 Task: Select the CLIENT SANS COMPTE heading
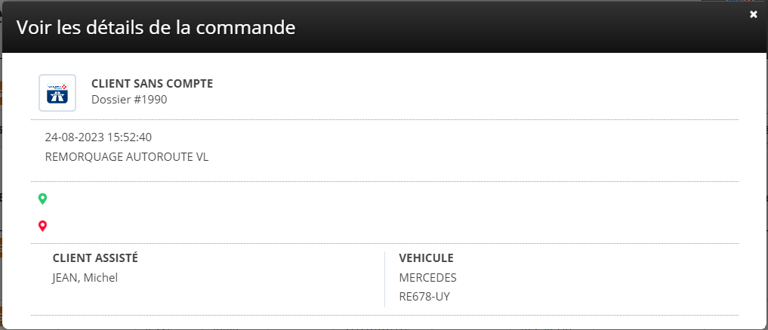(152, 84)
